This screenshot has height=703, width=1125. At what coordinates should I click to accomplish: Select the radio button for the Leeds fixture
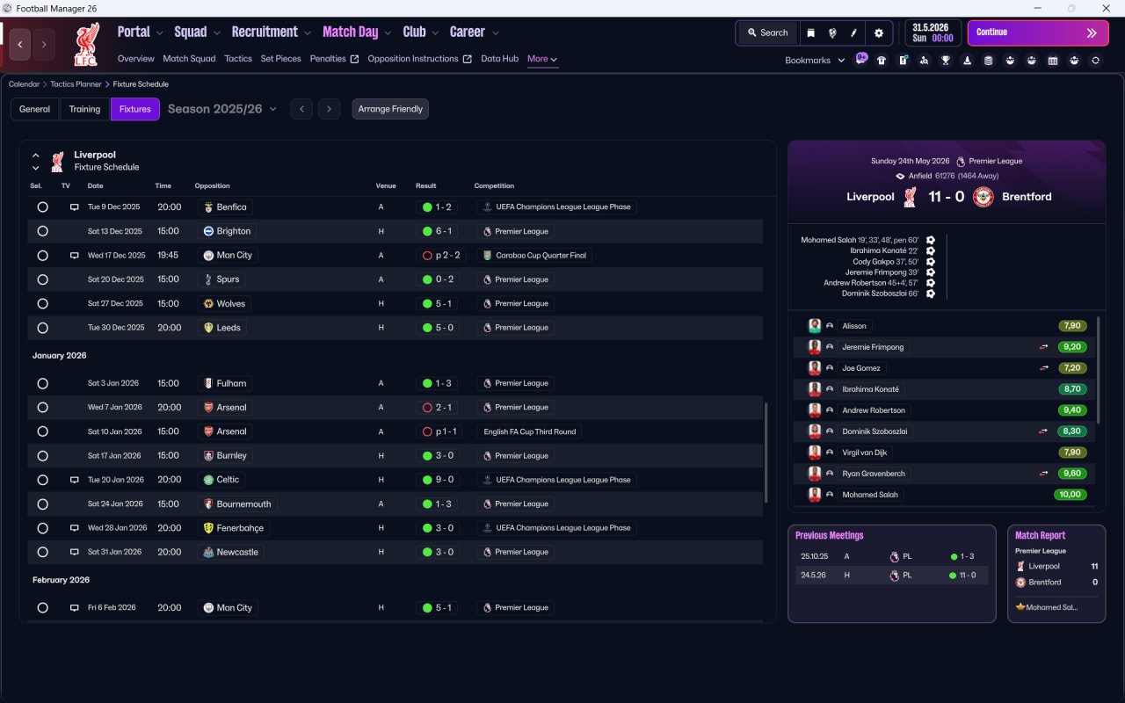(42, 328)
